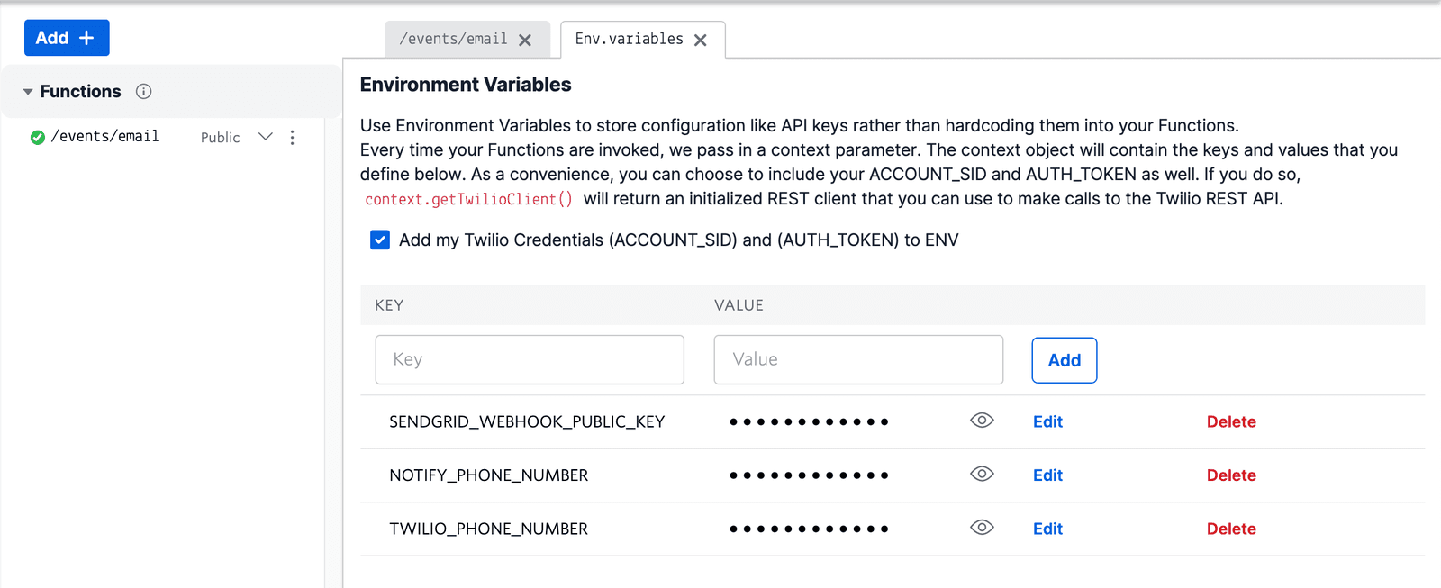1441x588 pixels.
Task: Click the Functions info icon
Action: [x=143, y=91]
